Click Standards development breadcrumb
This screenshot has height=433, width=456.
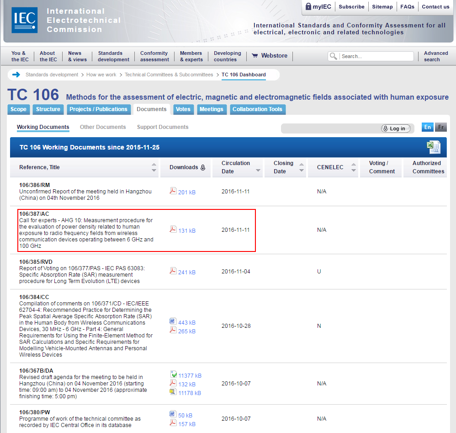click(x=52, y=75)
